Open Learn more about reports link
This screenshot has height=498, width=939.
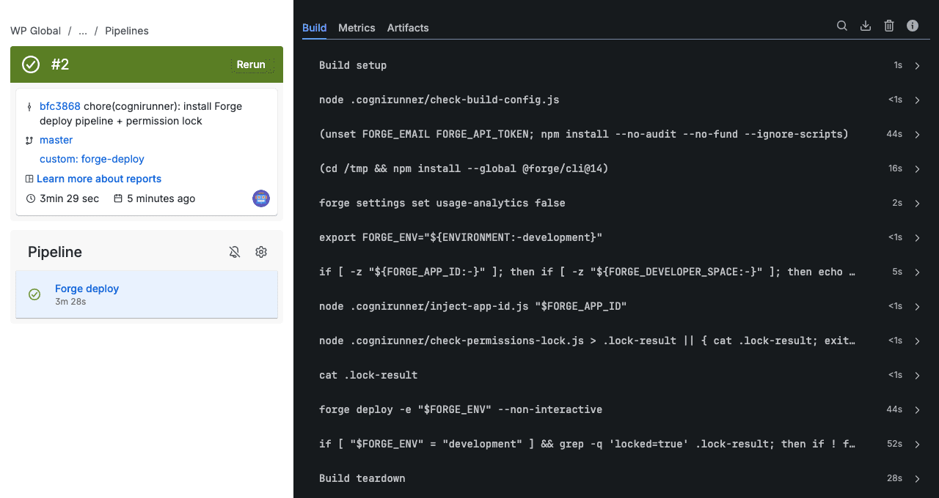coord(99,179)
